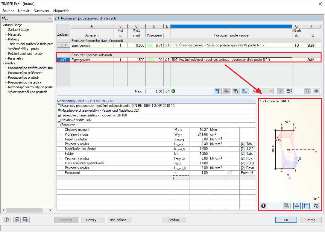Open cross-section info button

pos(263,206)
